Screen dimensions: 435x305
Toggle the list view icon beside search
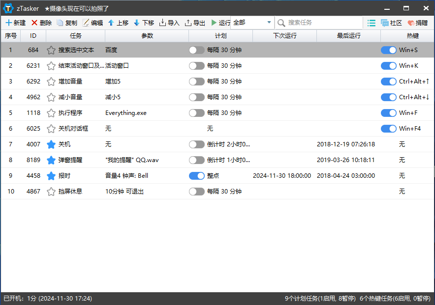click(372, 23)
